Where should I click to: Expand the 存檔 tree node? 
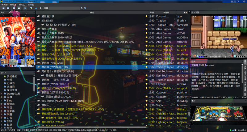pyautogui.click(x=2, y=97)
